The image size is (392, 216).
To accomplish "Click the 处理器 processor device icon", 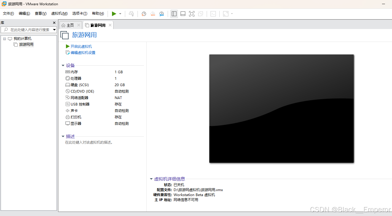I will coord(68,79).
